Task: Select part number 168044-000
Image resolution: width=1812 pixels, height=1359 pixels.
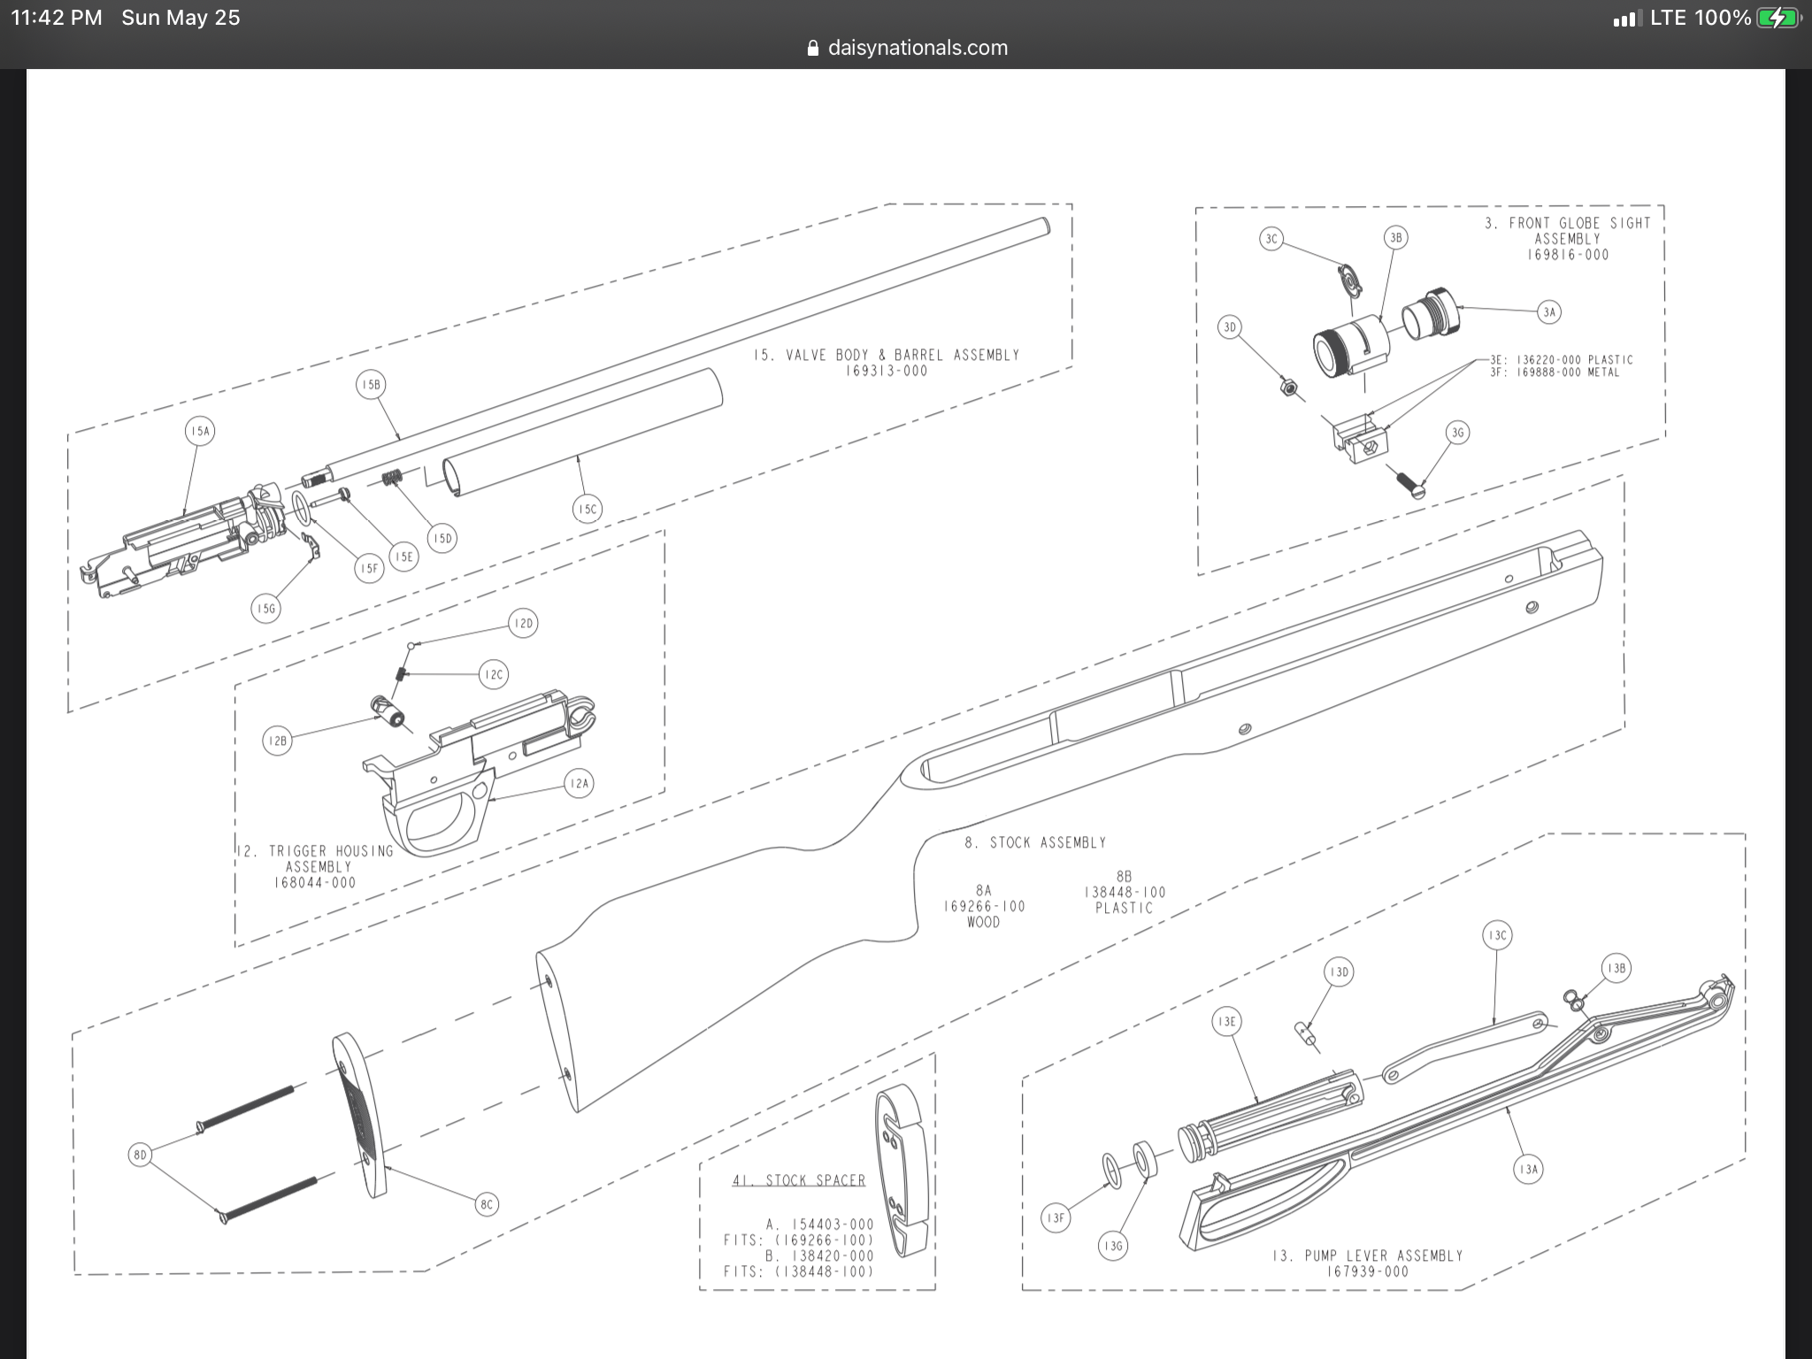Action: 315,883
